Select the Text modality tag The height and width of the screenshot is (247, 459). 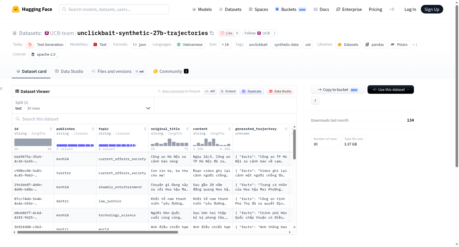[x=100, y=44]
